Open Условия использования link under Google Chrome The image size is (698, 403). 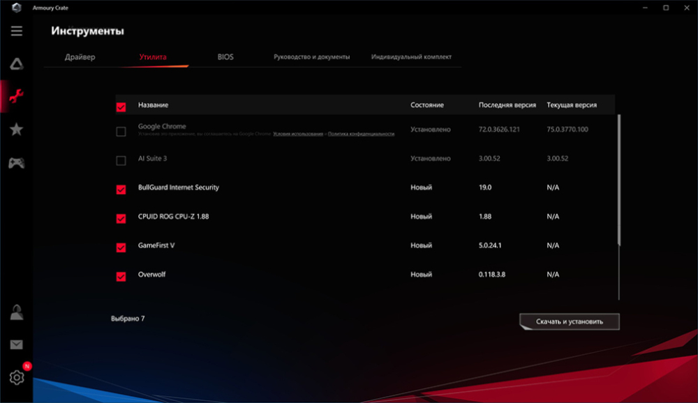click(x=298, y=134)
